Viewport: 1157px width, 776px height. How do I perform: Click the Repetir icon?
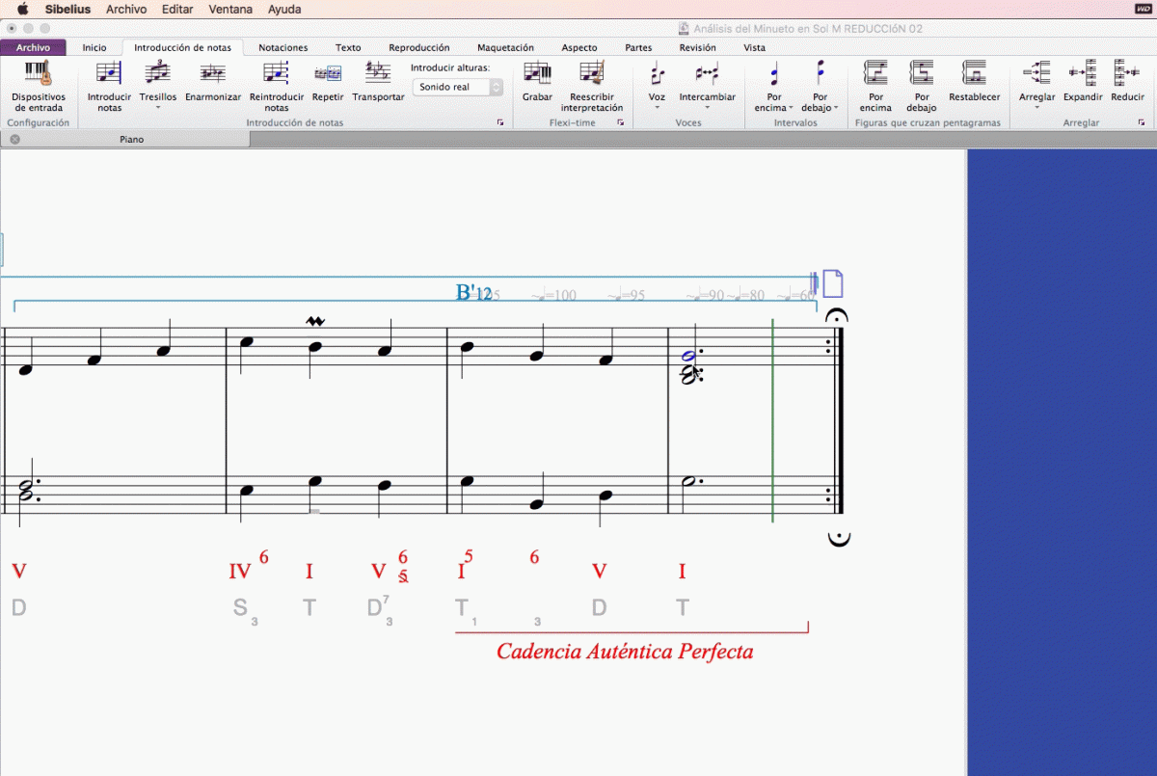pos(328,73)
